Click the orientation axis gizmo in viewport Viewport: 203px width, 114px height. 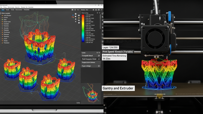(x=73, y=16)
